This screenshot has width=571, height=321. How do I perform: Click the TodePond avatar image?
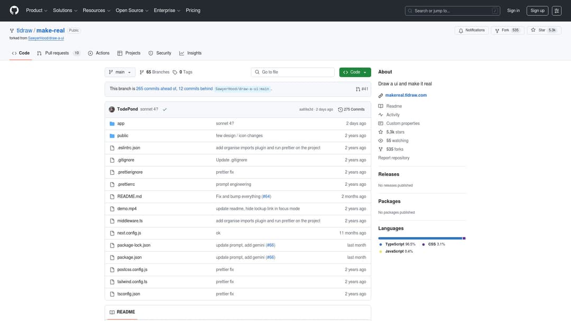[112, 109]
